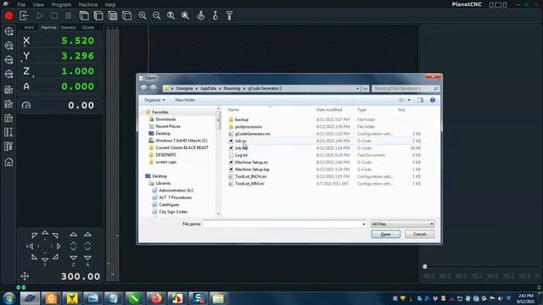Select ToolList_INCH.ini file
This screenshot has height=305, width=543.
pos(250,176)
